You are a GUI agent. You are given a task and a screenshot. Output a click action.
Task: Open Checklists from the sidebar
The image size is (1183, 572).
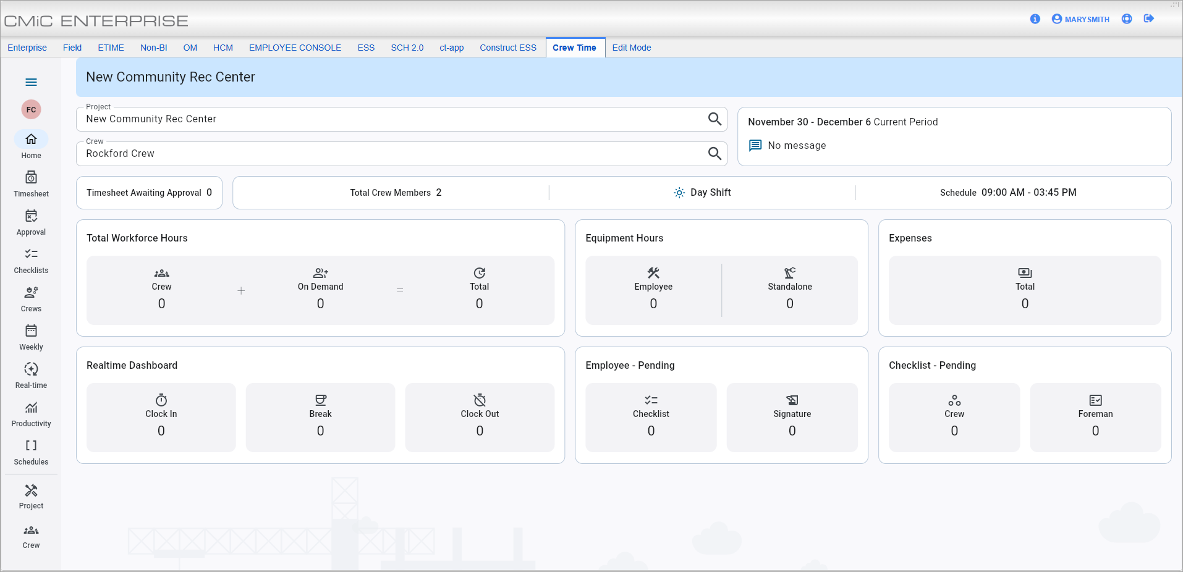tap(31, 260)
